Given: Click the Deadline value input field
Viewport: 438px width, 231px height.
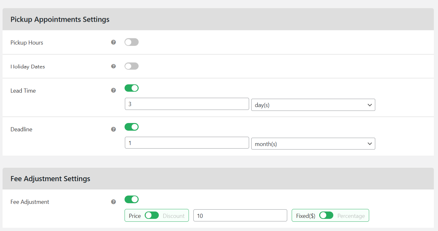Looking at the screenshot, I should (x=187, y=142).
